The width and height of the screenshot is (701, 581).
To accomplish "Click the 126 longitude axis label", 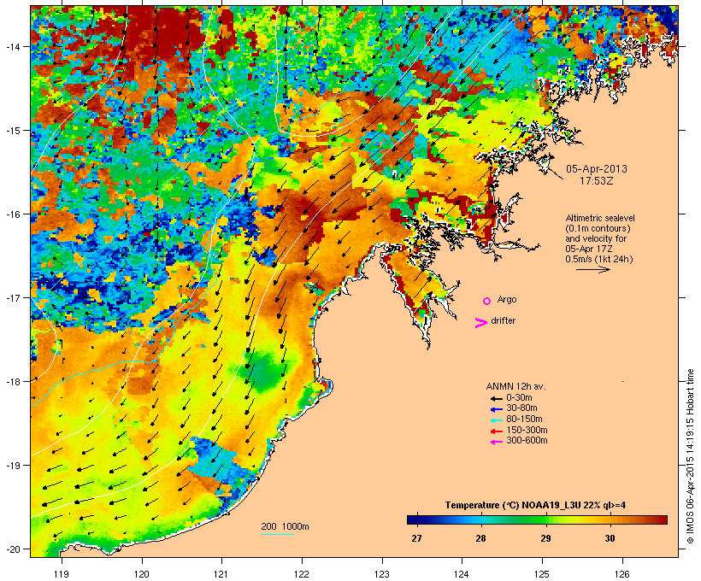I will (622, 574).
